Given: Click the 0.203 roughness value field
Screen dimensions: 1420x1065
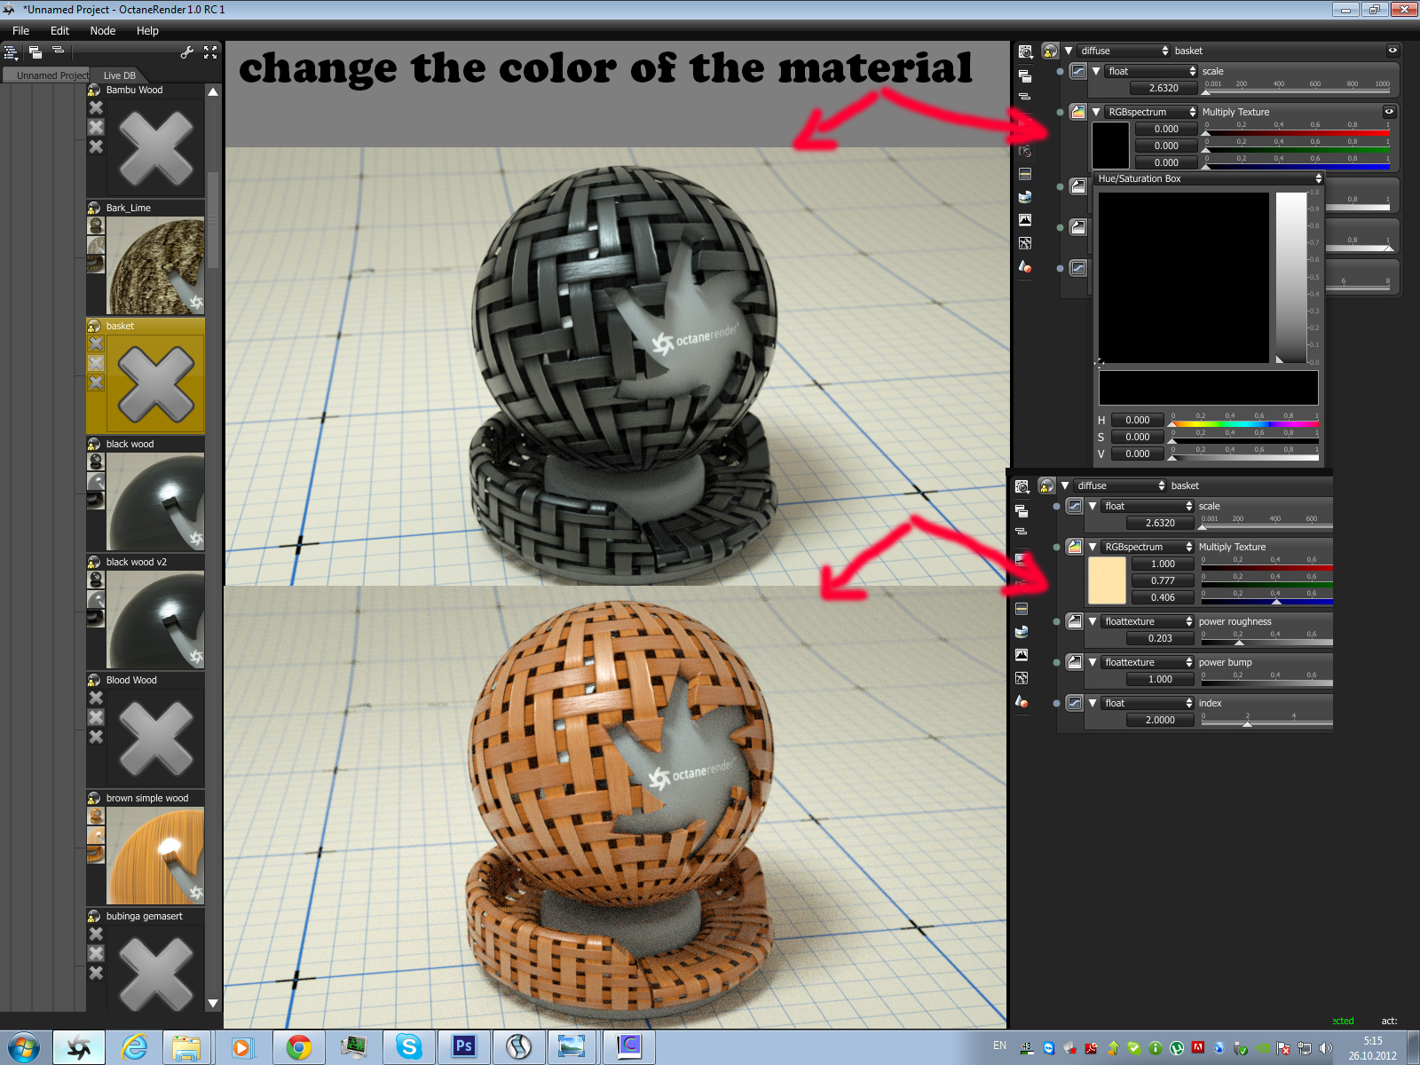Looking at the screenshot, I should (1160, 638).
